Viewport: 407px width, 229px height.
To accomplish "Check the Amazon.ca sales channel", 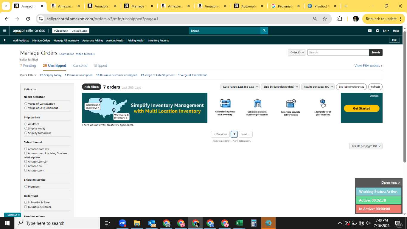I will (26, 166).
